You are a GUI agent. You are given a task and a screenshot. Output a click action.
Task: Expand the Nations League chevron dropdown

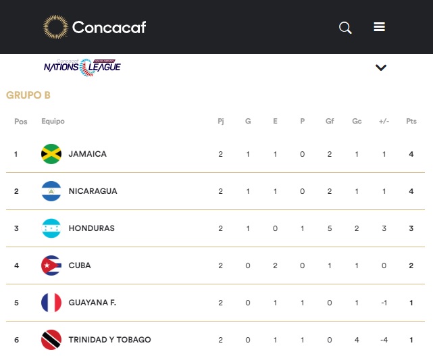(x=381, y=68)
